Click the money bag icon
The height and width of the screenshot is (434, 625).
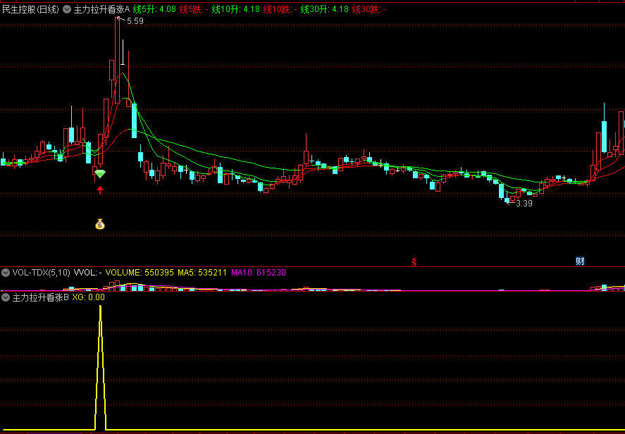[x=99, y=224]
